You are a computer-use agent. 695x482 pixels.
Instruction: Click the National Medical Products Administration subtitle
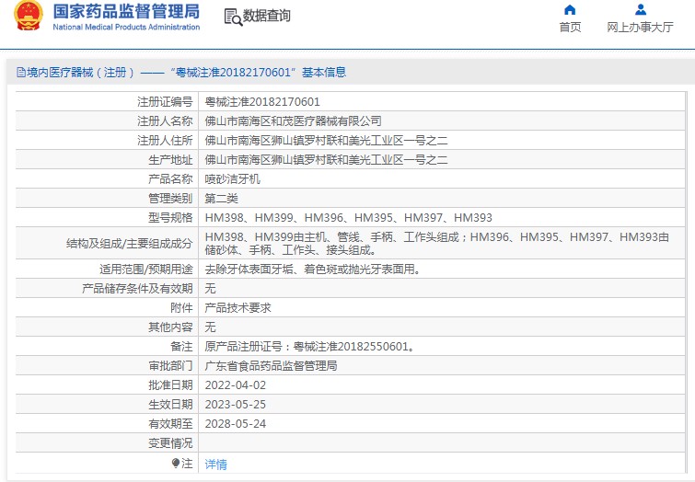[126, 28]
